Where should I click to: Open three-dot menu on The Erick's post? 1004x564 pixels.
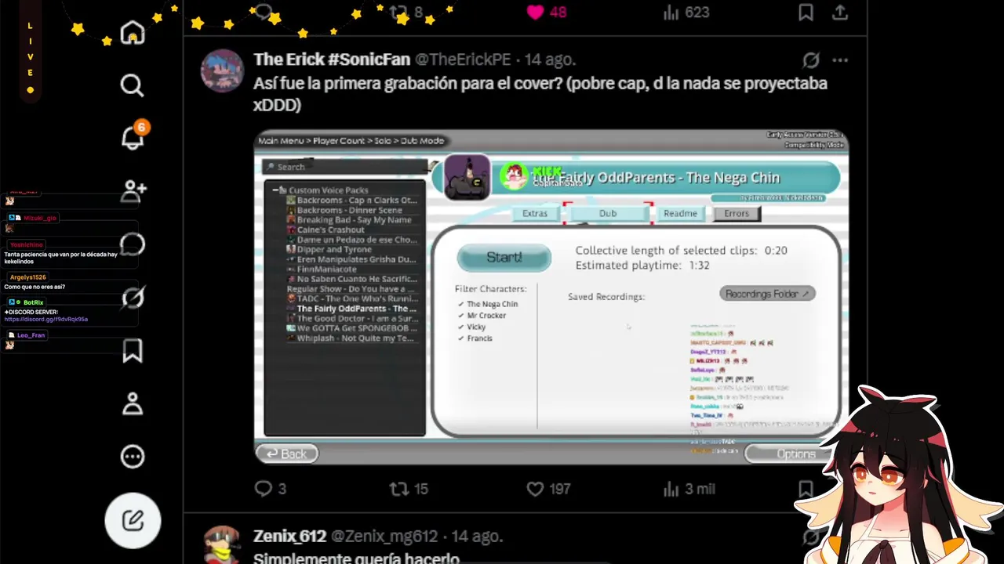pyautogui.click(x=840, y=60)
